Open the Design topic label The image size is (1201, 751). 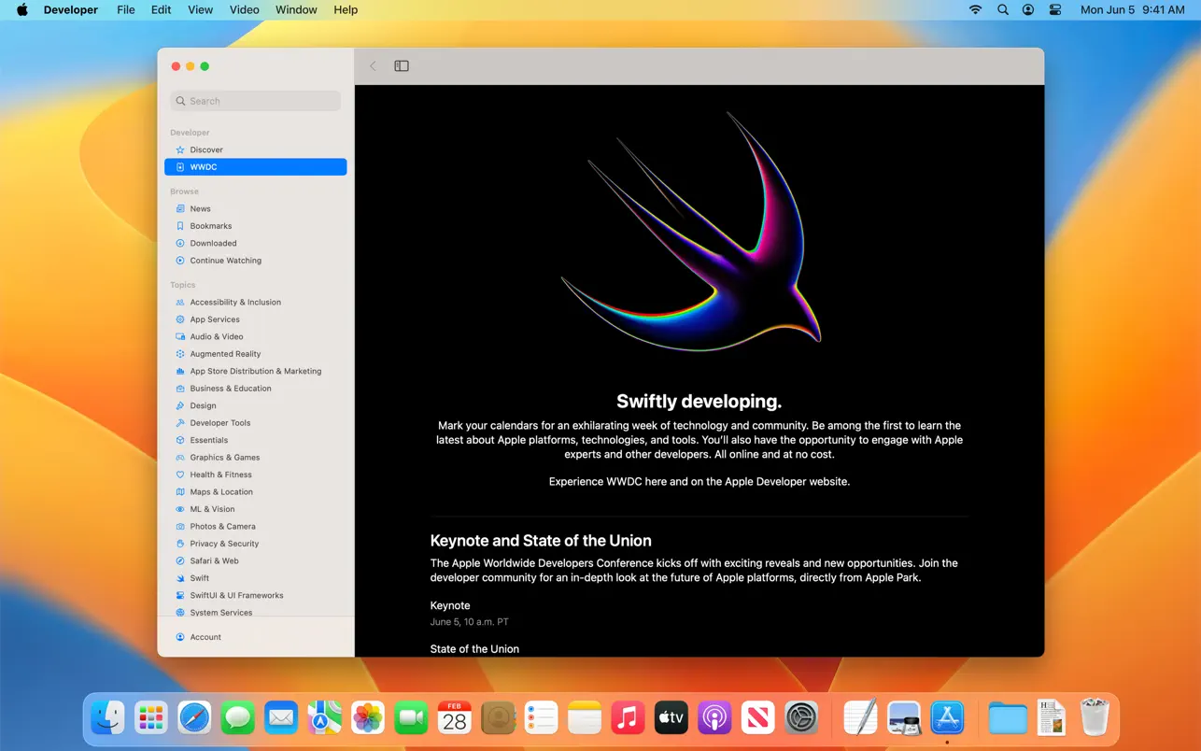coord(203,405)
